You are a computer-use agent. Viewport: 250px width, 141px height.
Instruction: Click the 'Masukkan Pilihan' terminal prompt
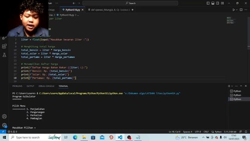point(24,128)
